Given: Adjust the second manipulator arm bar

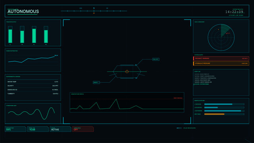Looking at the screenshot, I should tap(224, 107).
